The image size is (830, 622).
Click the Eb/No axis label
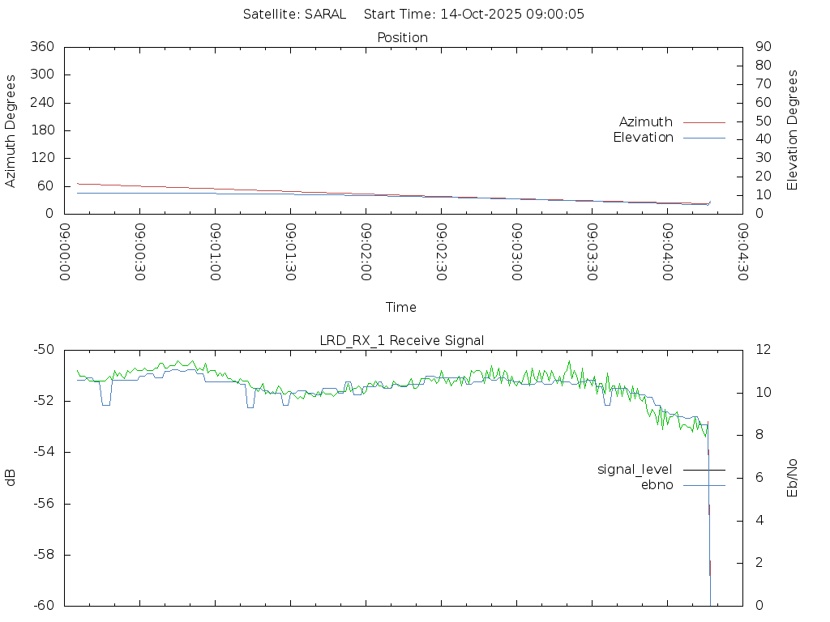click(x=793, y=478)
